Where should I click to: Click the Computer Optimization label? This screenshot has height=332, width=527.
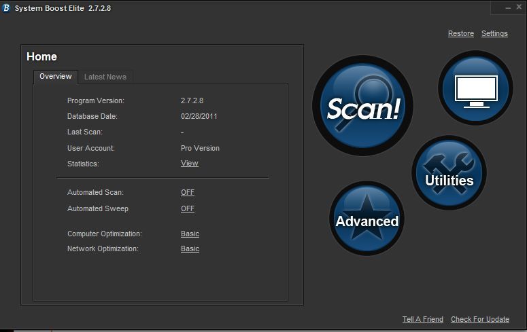click(x=105, y=234)
